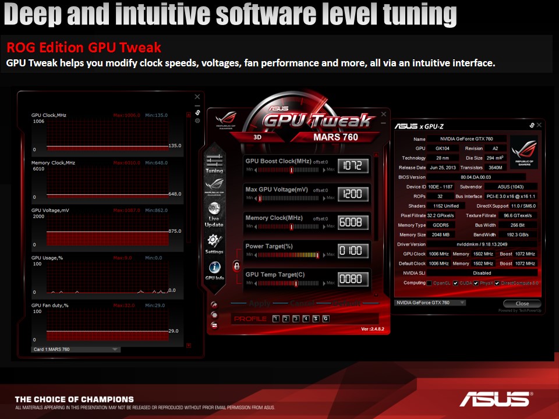Click scroll-down arrow in tuning panel

(x=376, y=295)
